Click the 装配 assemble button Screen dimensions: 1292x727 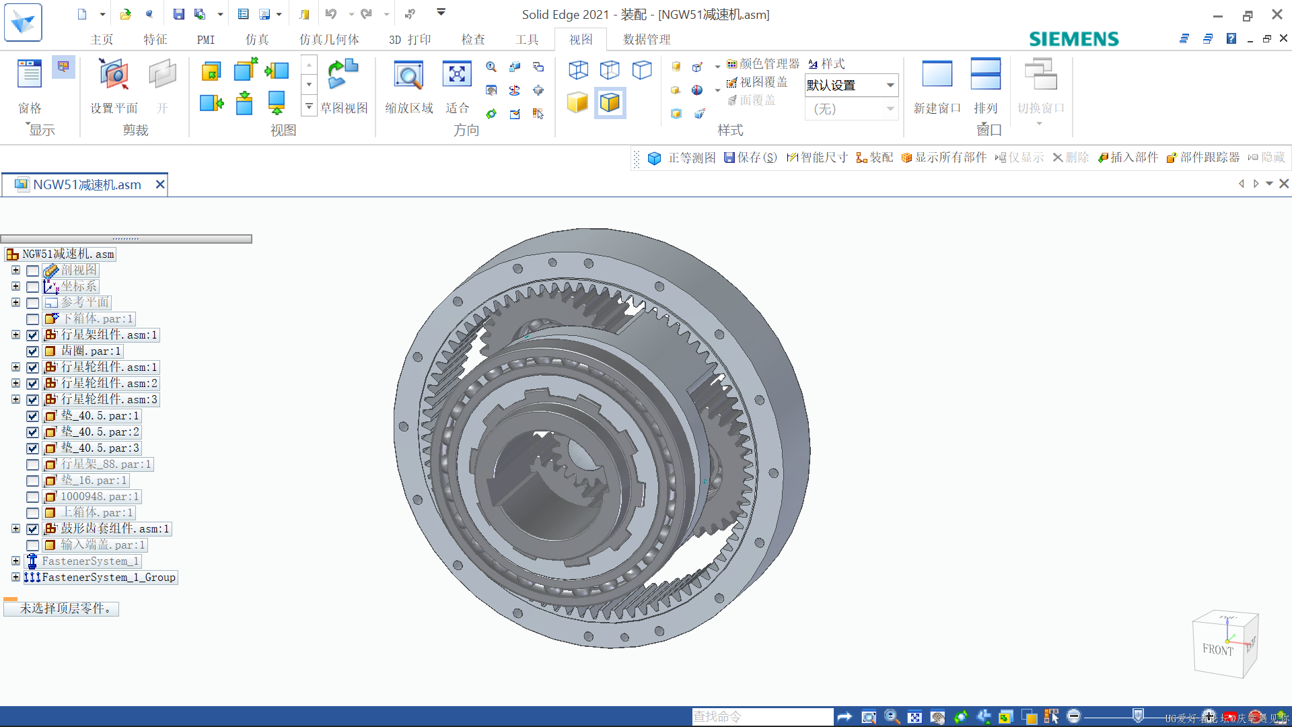pos(874,158)
